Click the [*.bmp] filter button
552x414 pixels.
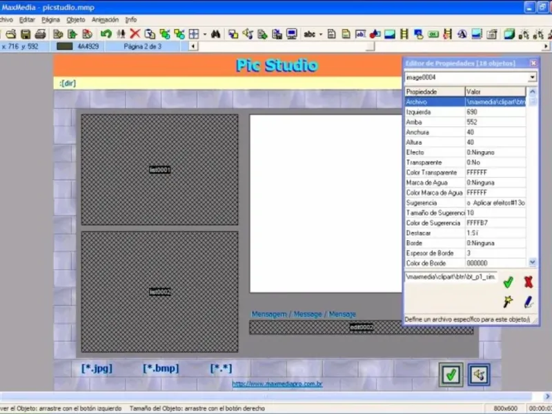(161, 368)
